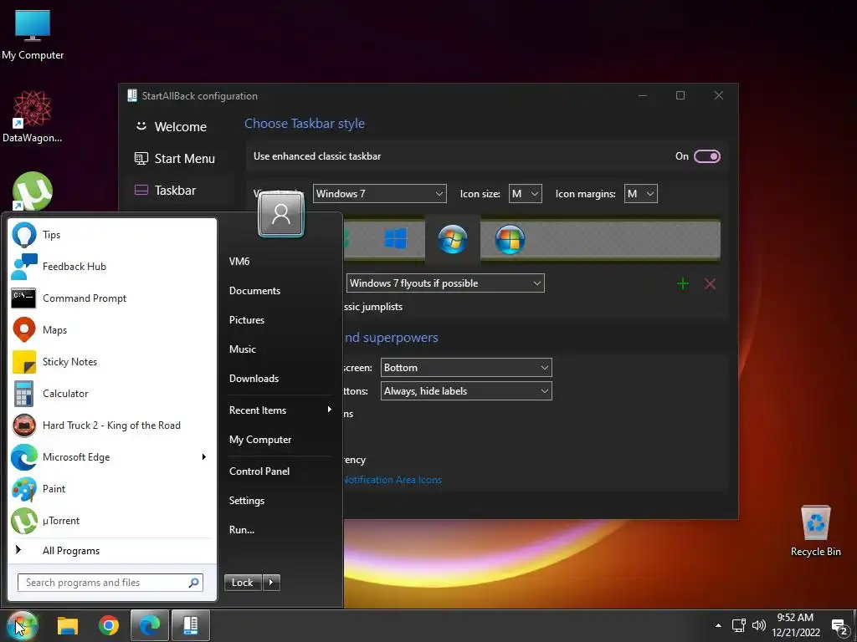The width and height of the screenshot is (857, 642).
Task: Open Google Chrome from the taskbar
Action: point(109,625)
